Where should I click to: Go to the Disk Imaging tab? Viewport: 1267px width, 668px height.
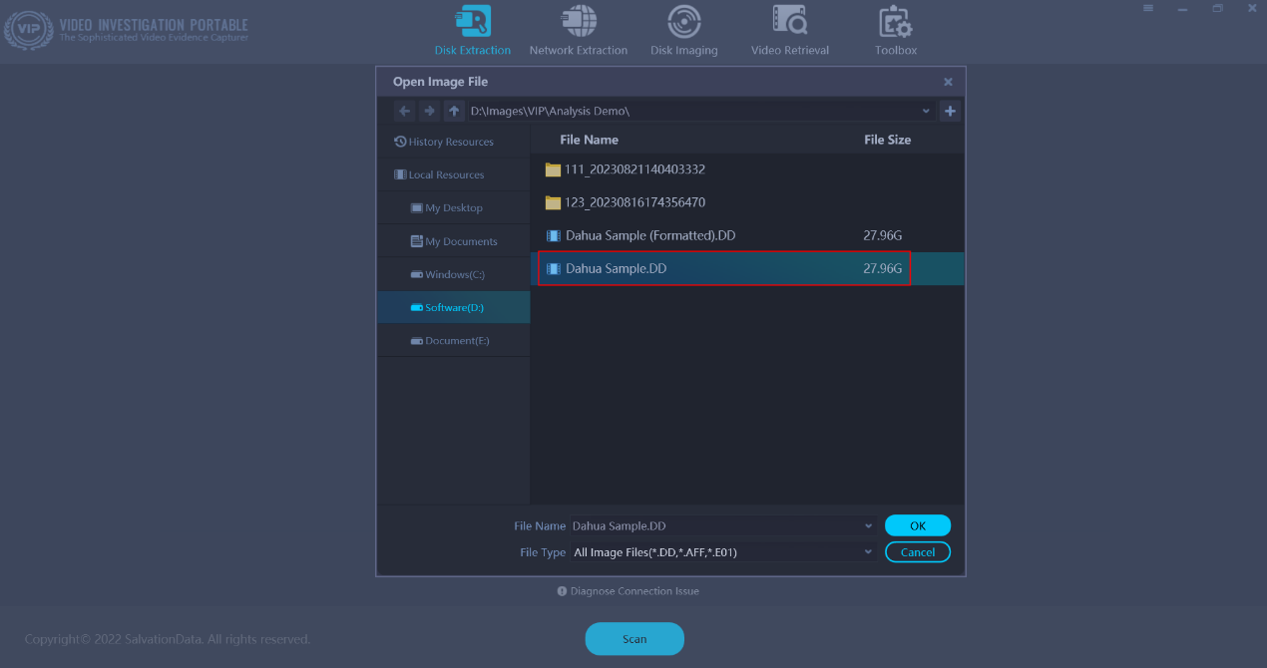(683, 31)
